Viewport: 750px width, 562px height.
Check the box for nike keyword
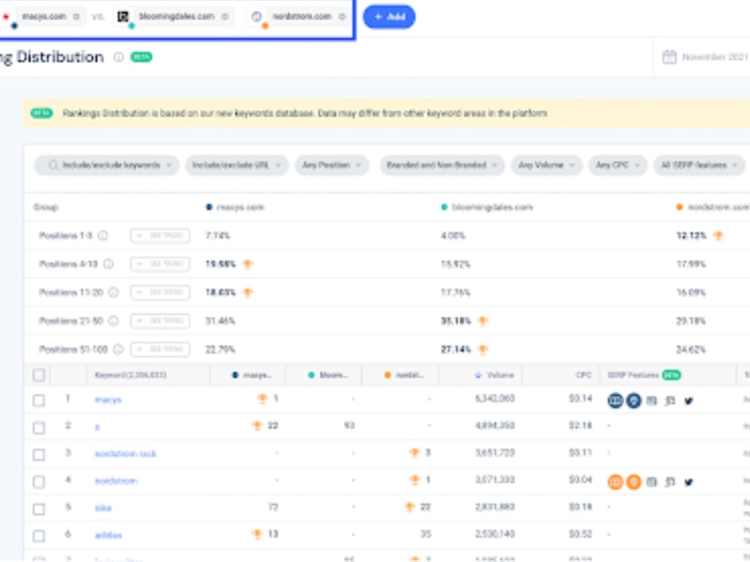click(39, 509)
